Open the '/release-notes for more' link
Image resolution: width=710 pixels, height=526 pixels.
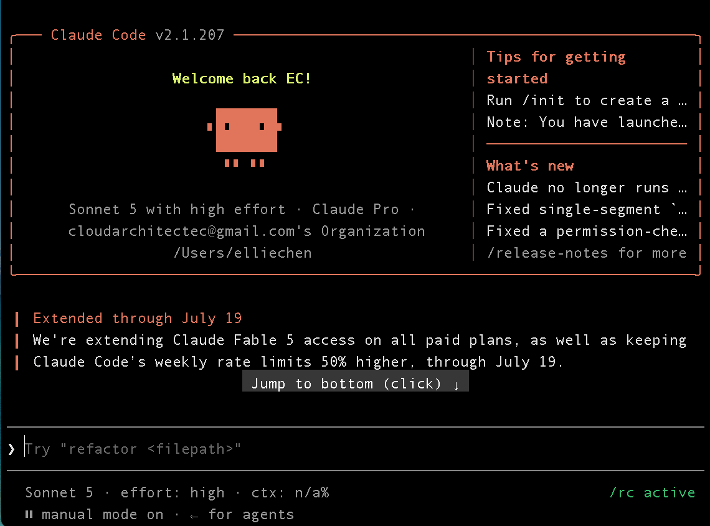pyautogui.click(x=587, y=253)
